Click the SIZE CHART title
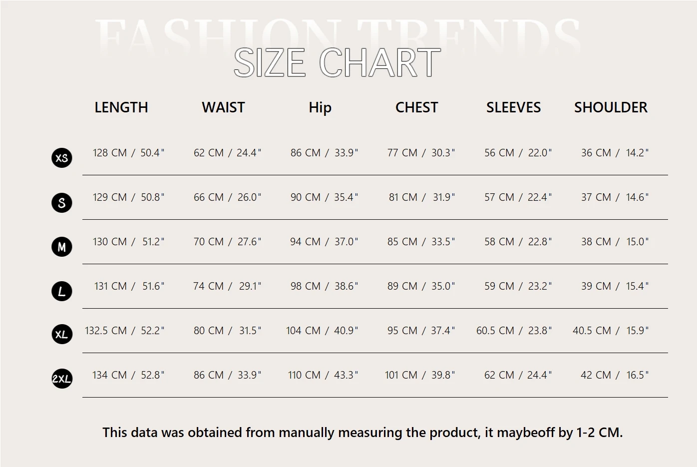Viewport: 697px width, 467px height. click(x=338, y=63)
